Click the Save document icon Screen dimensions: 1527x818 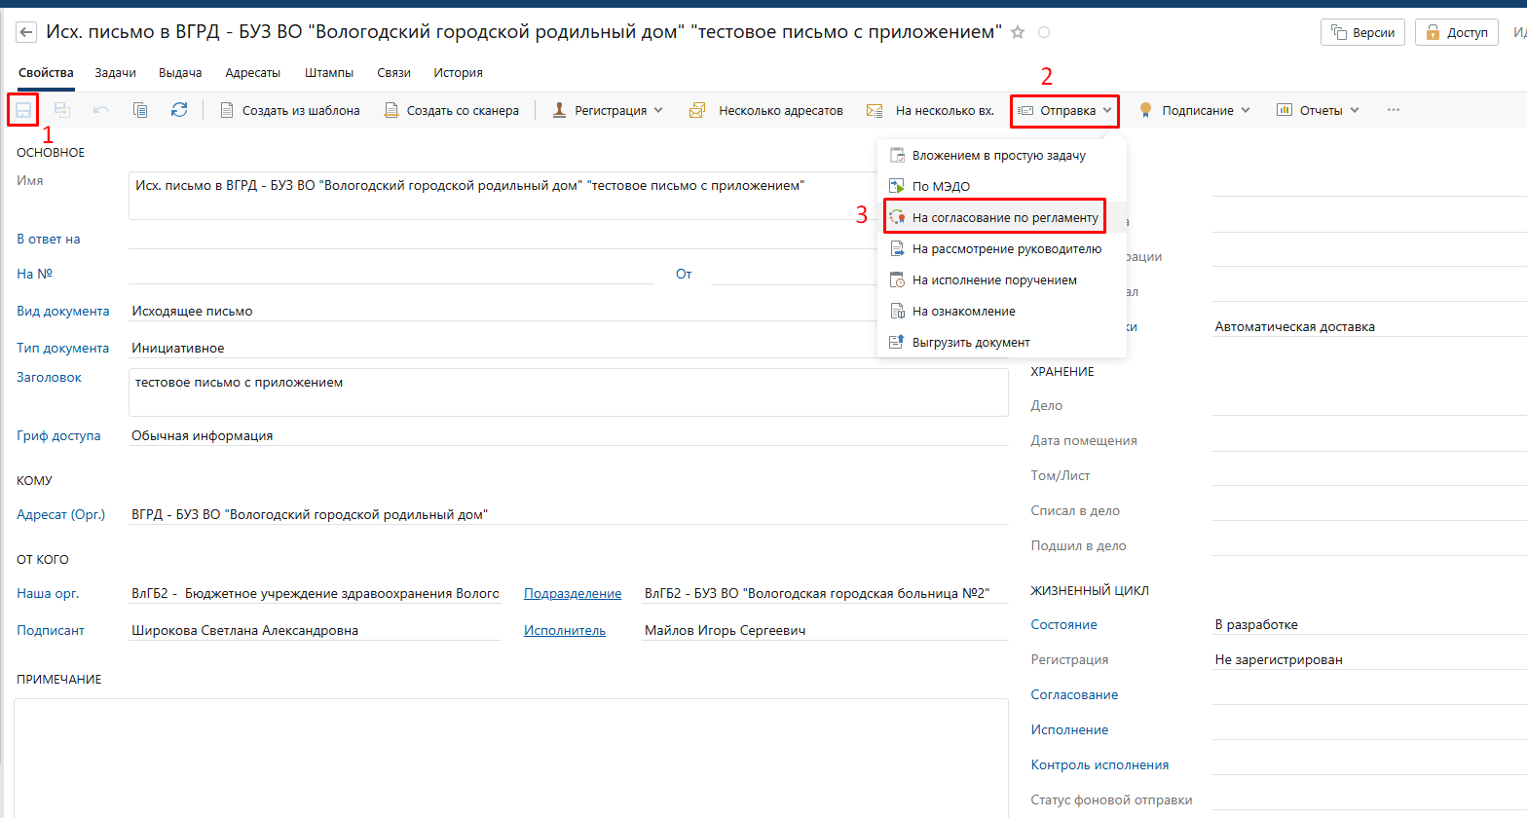22,110
